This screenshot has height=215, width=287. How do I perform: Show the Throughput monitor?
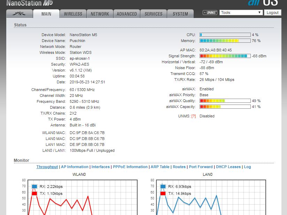pyautogui.click(x=47, y=167)
